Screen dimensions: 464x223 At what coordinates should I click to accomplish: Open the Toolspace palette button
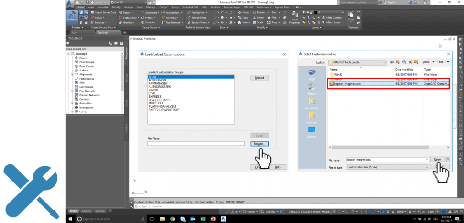tap(73, 17)
